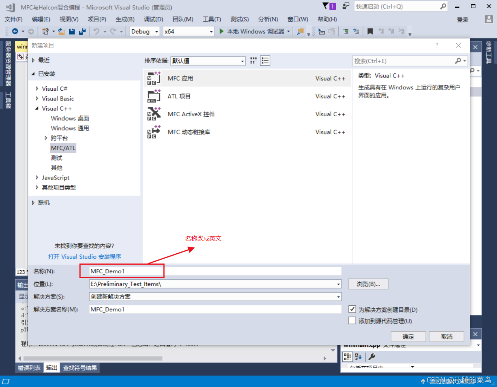Click the comment out lines icon
497x387 pixels.
tap(346, 32)
